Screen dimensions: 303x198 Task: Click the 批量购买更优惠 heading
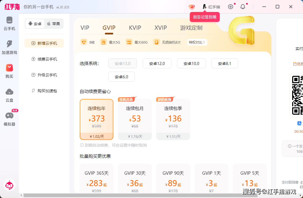click(95, 156)
